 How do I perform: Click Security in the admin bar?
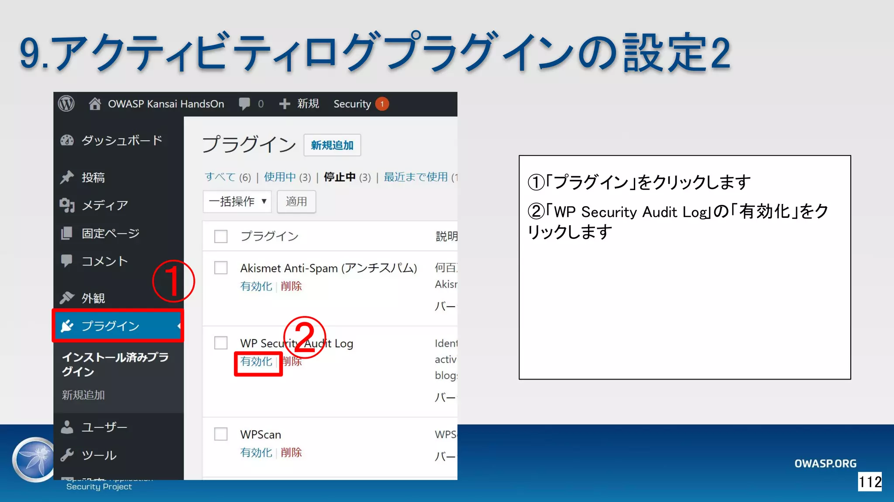point(352,104)
